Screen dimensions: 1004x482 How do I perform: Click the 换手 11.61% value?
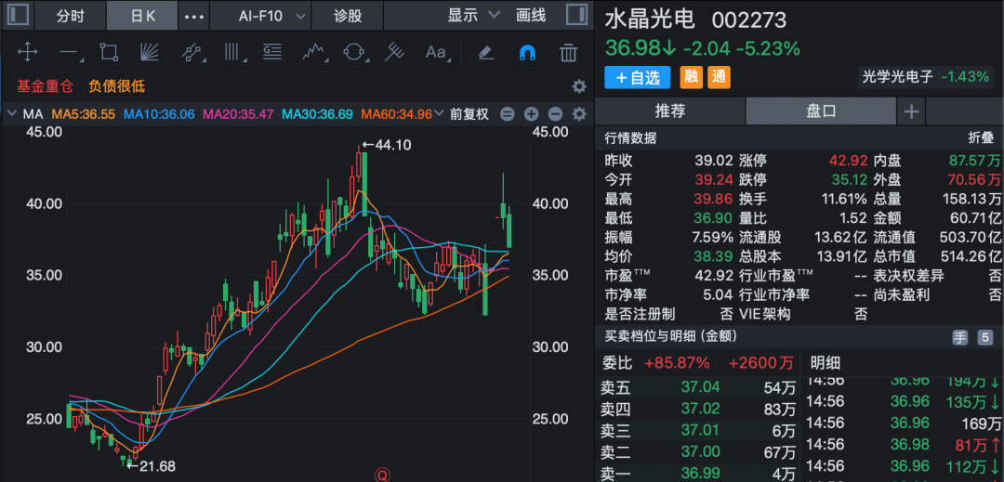point(844,199)
